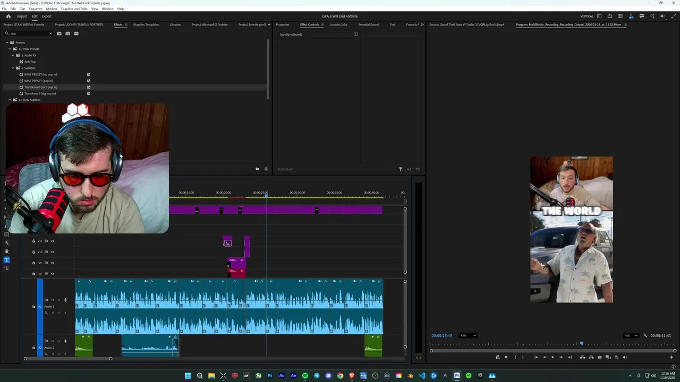Step back one frame in Program monitor
The width and height of the screenshot is (680, 382).
pyautogui.click(x=545, y=357)
